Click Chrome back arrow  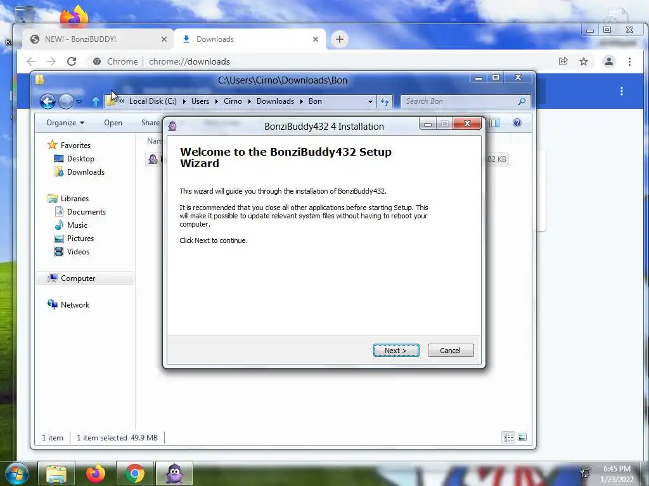click(x=31, y=61)
